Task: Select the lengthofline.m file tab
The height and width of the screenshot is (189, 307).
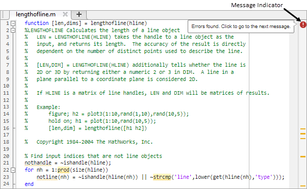Action: (35, 14)
